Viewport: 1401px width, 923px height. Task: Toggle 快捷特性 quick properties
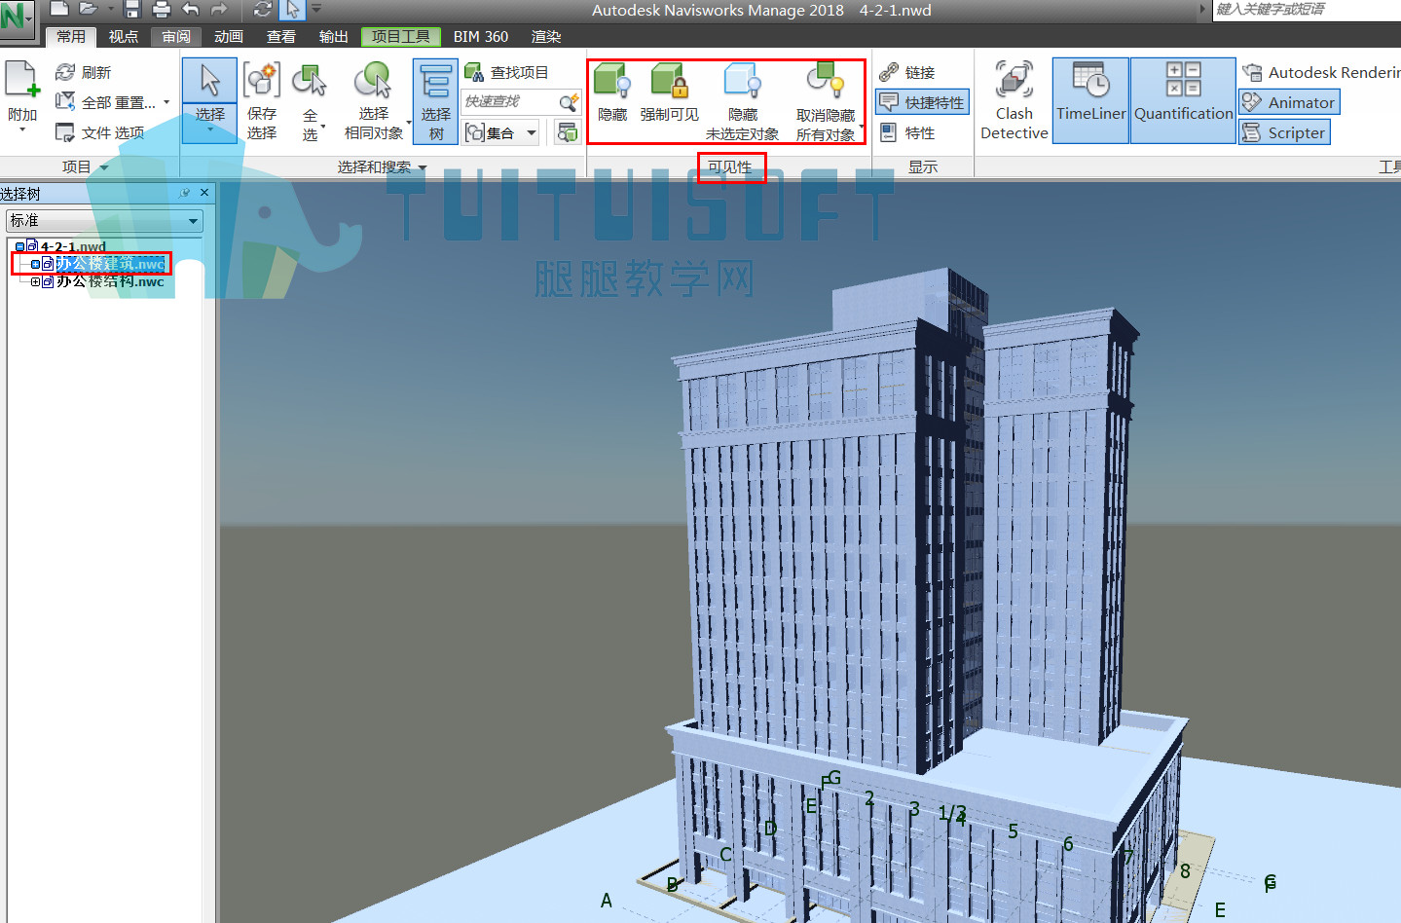(922, 102)
